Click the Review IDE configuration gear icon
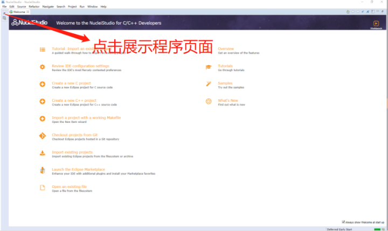 pyautogui.click(x=43, y=67)
